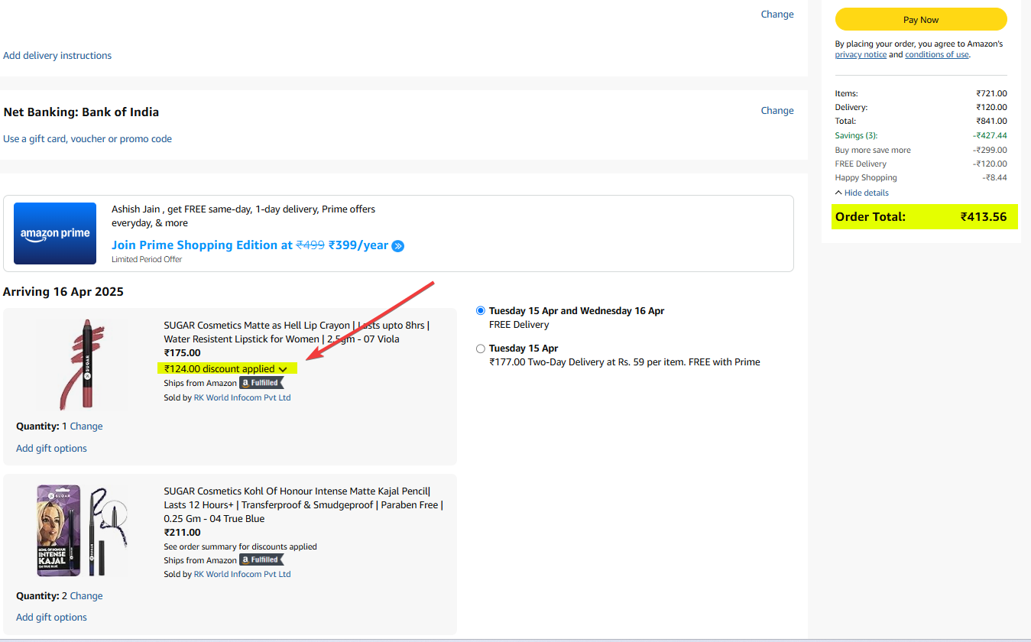Viewport: 1031px width, 642px height.
Task: Change quantity of the Kajal Pencil
Action: click(x=86, y=596)
